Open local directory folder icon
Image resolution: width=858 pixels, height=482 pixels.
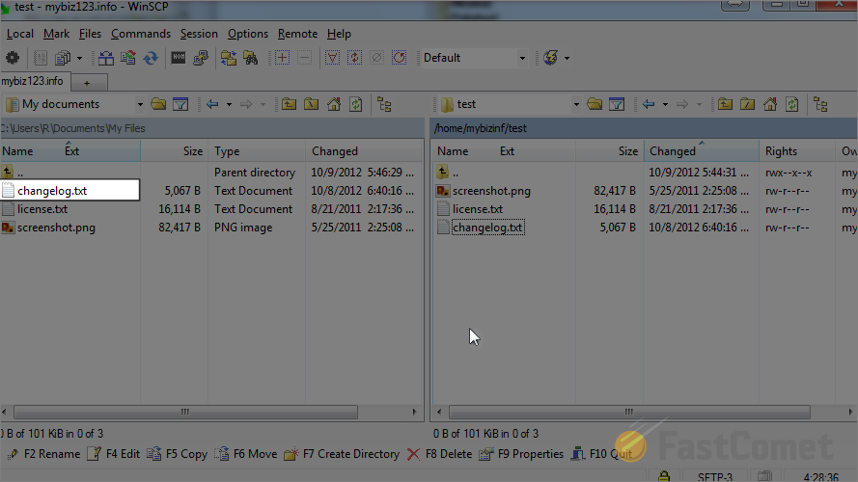click(158, 104)
